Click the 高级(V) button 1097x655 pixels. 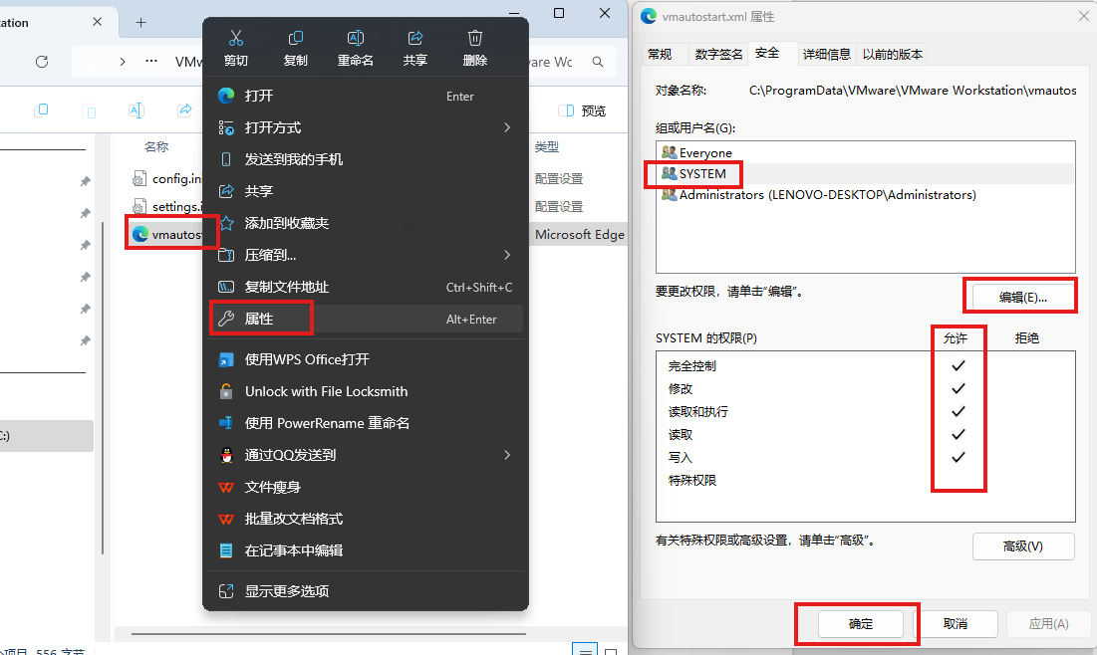[x=1023, y=546]
